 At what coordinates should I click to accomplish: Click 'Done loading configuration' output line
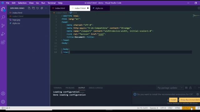(69, 95)
